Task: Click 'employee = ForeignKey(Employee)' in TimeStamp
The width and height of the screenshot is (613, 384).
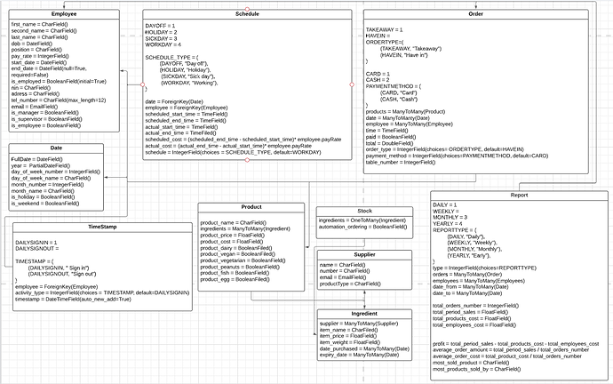Action: (57, 287)
